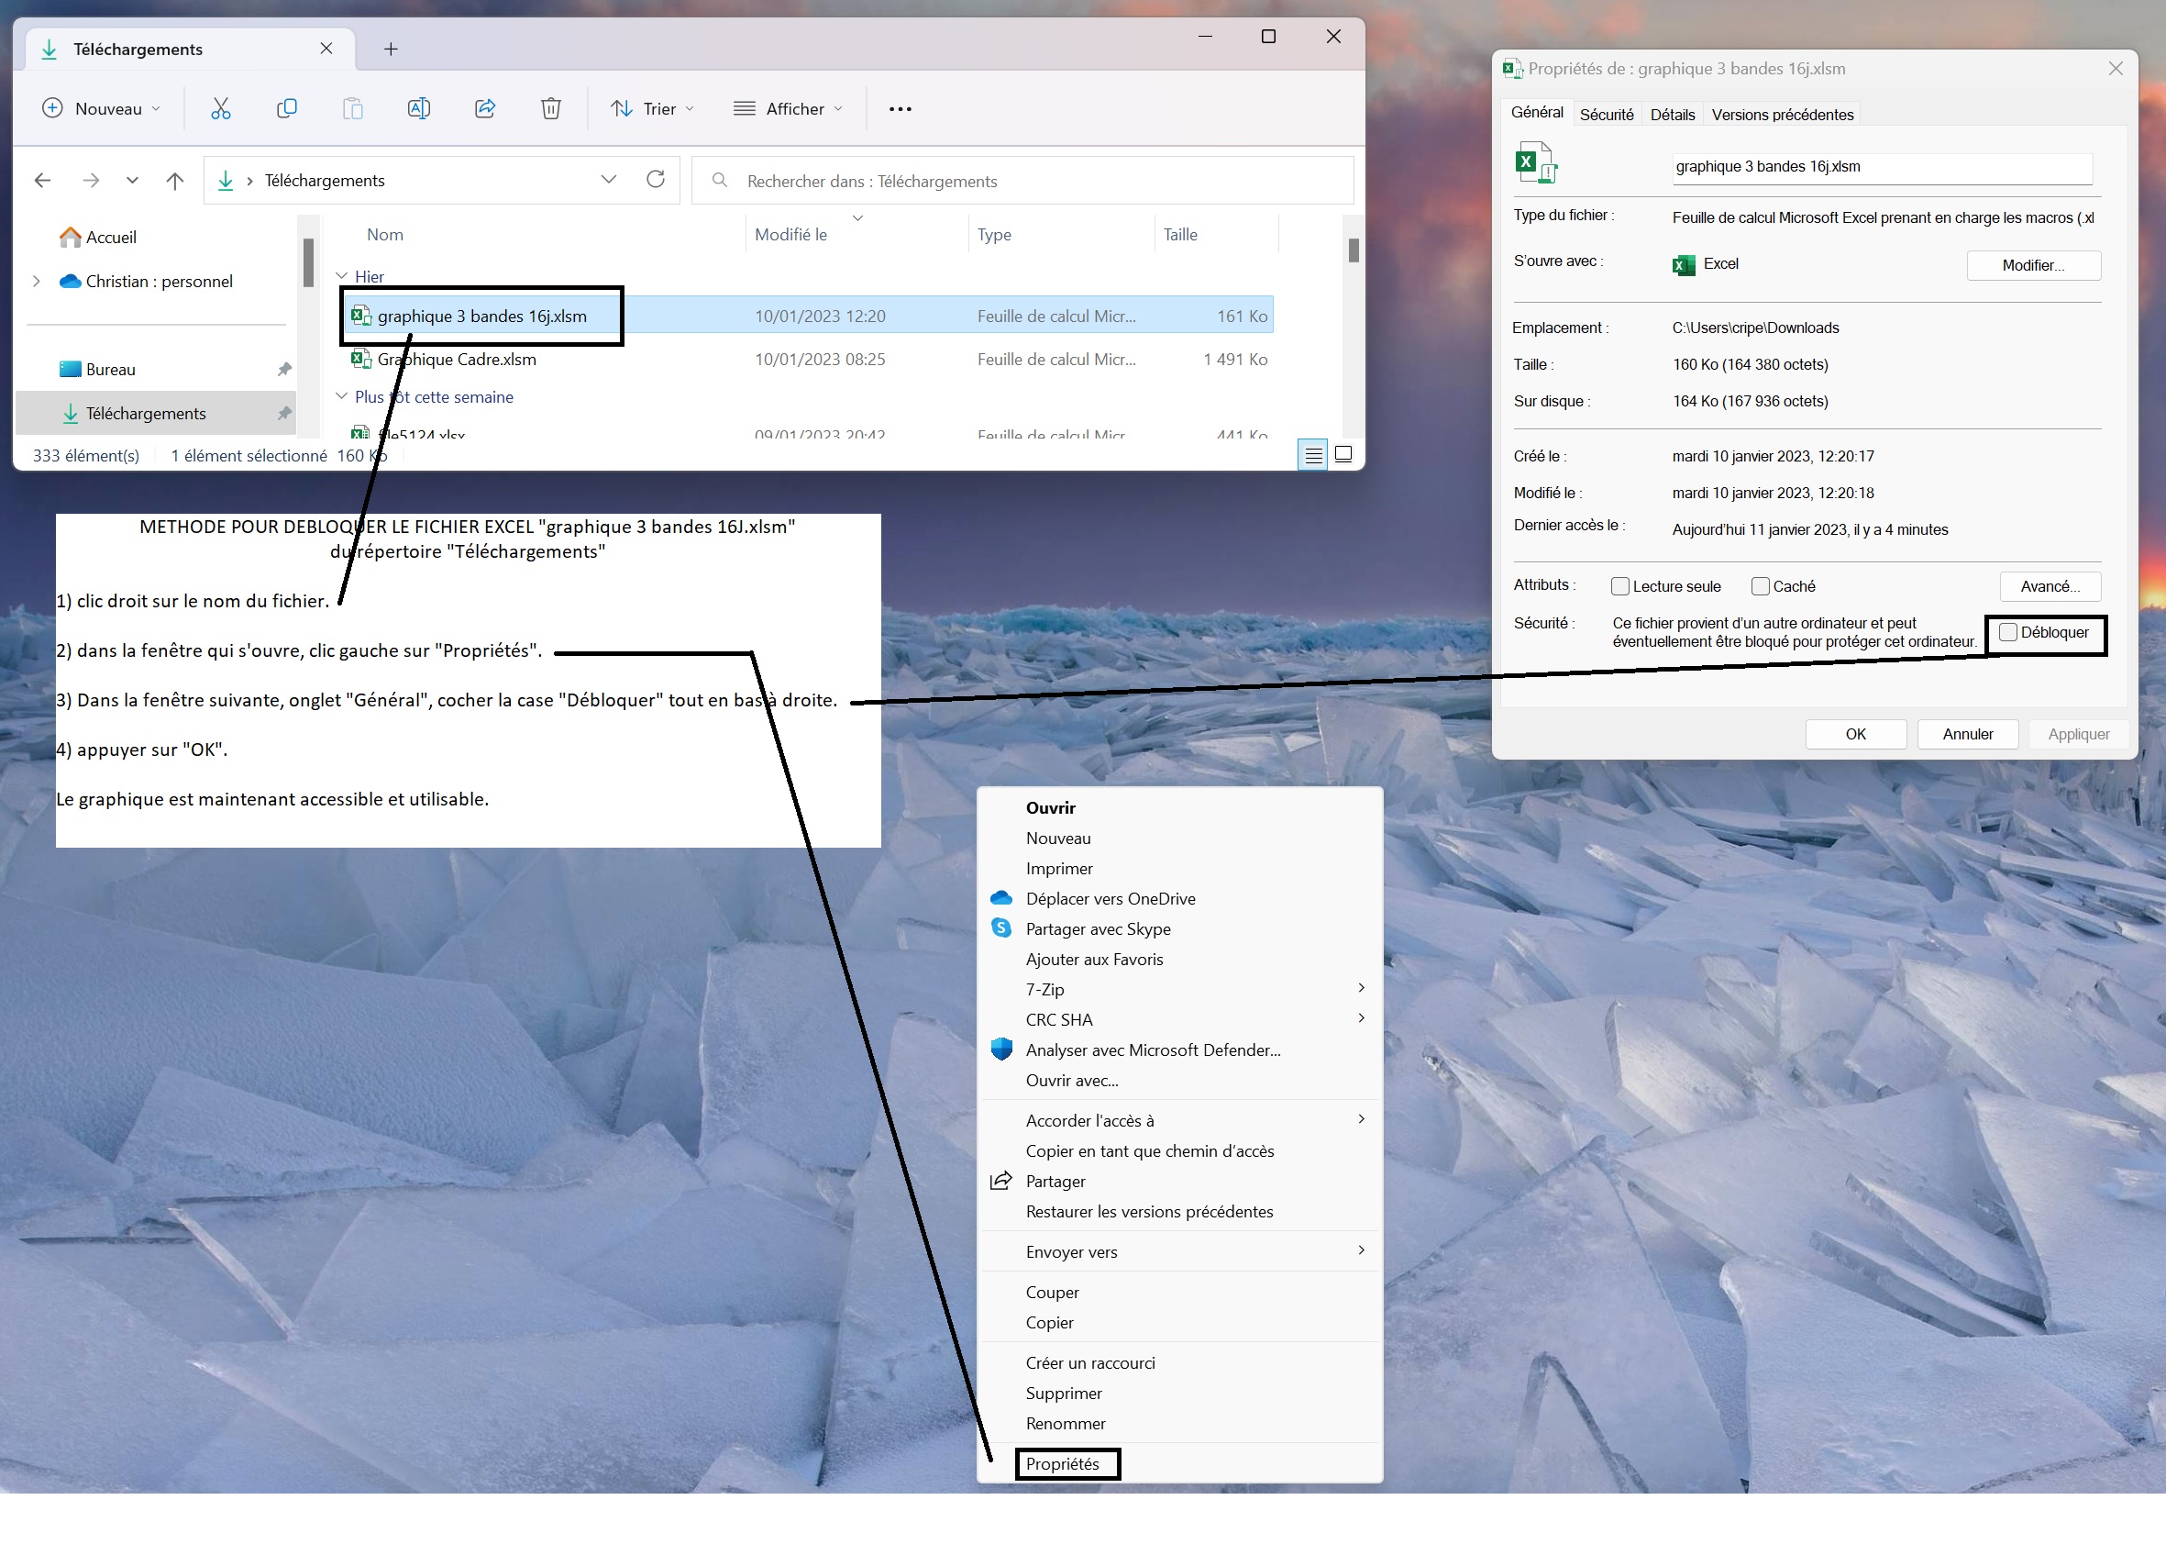Choose Renommer in context menu

(x=1066, y=1423)
